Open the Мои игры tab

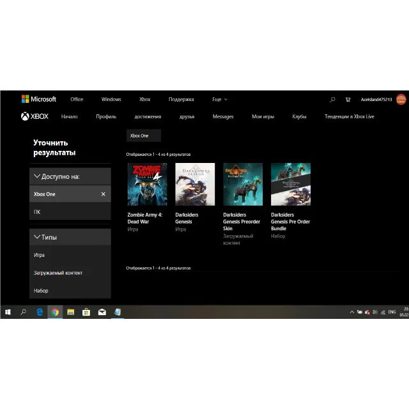point(263,116)
